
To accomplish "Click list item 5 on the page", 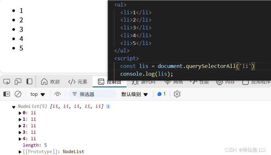I will pos(21,48).
